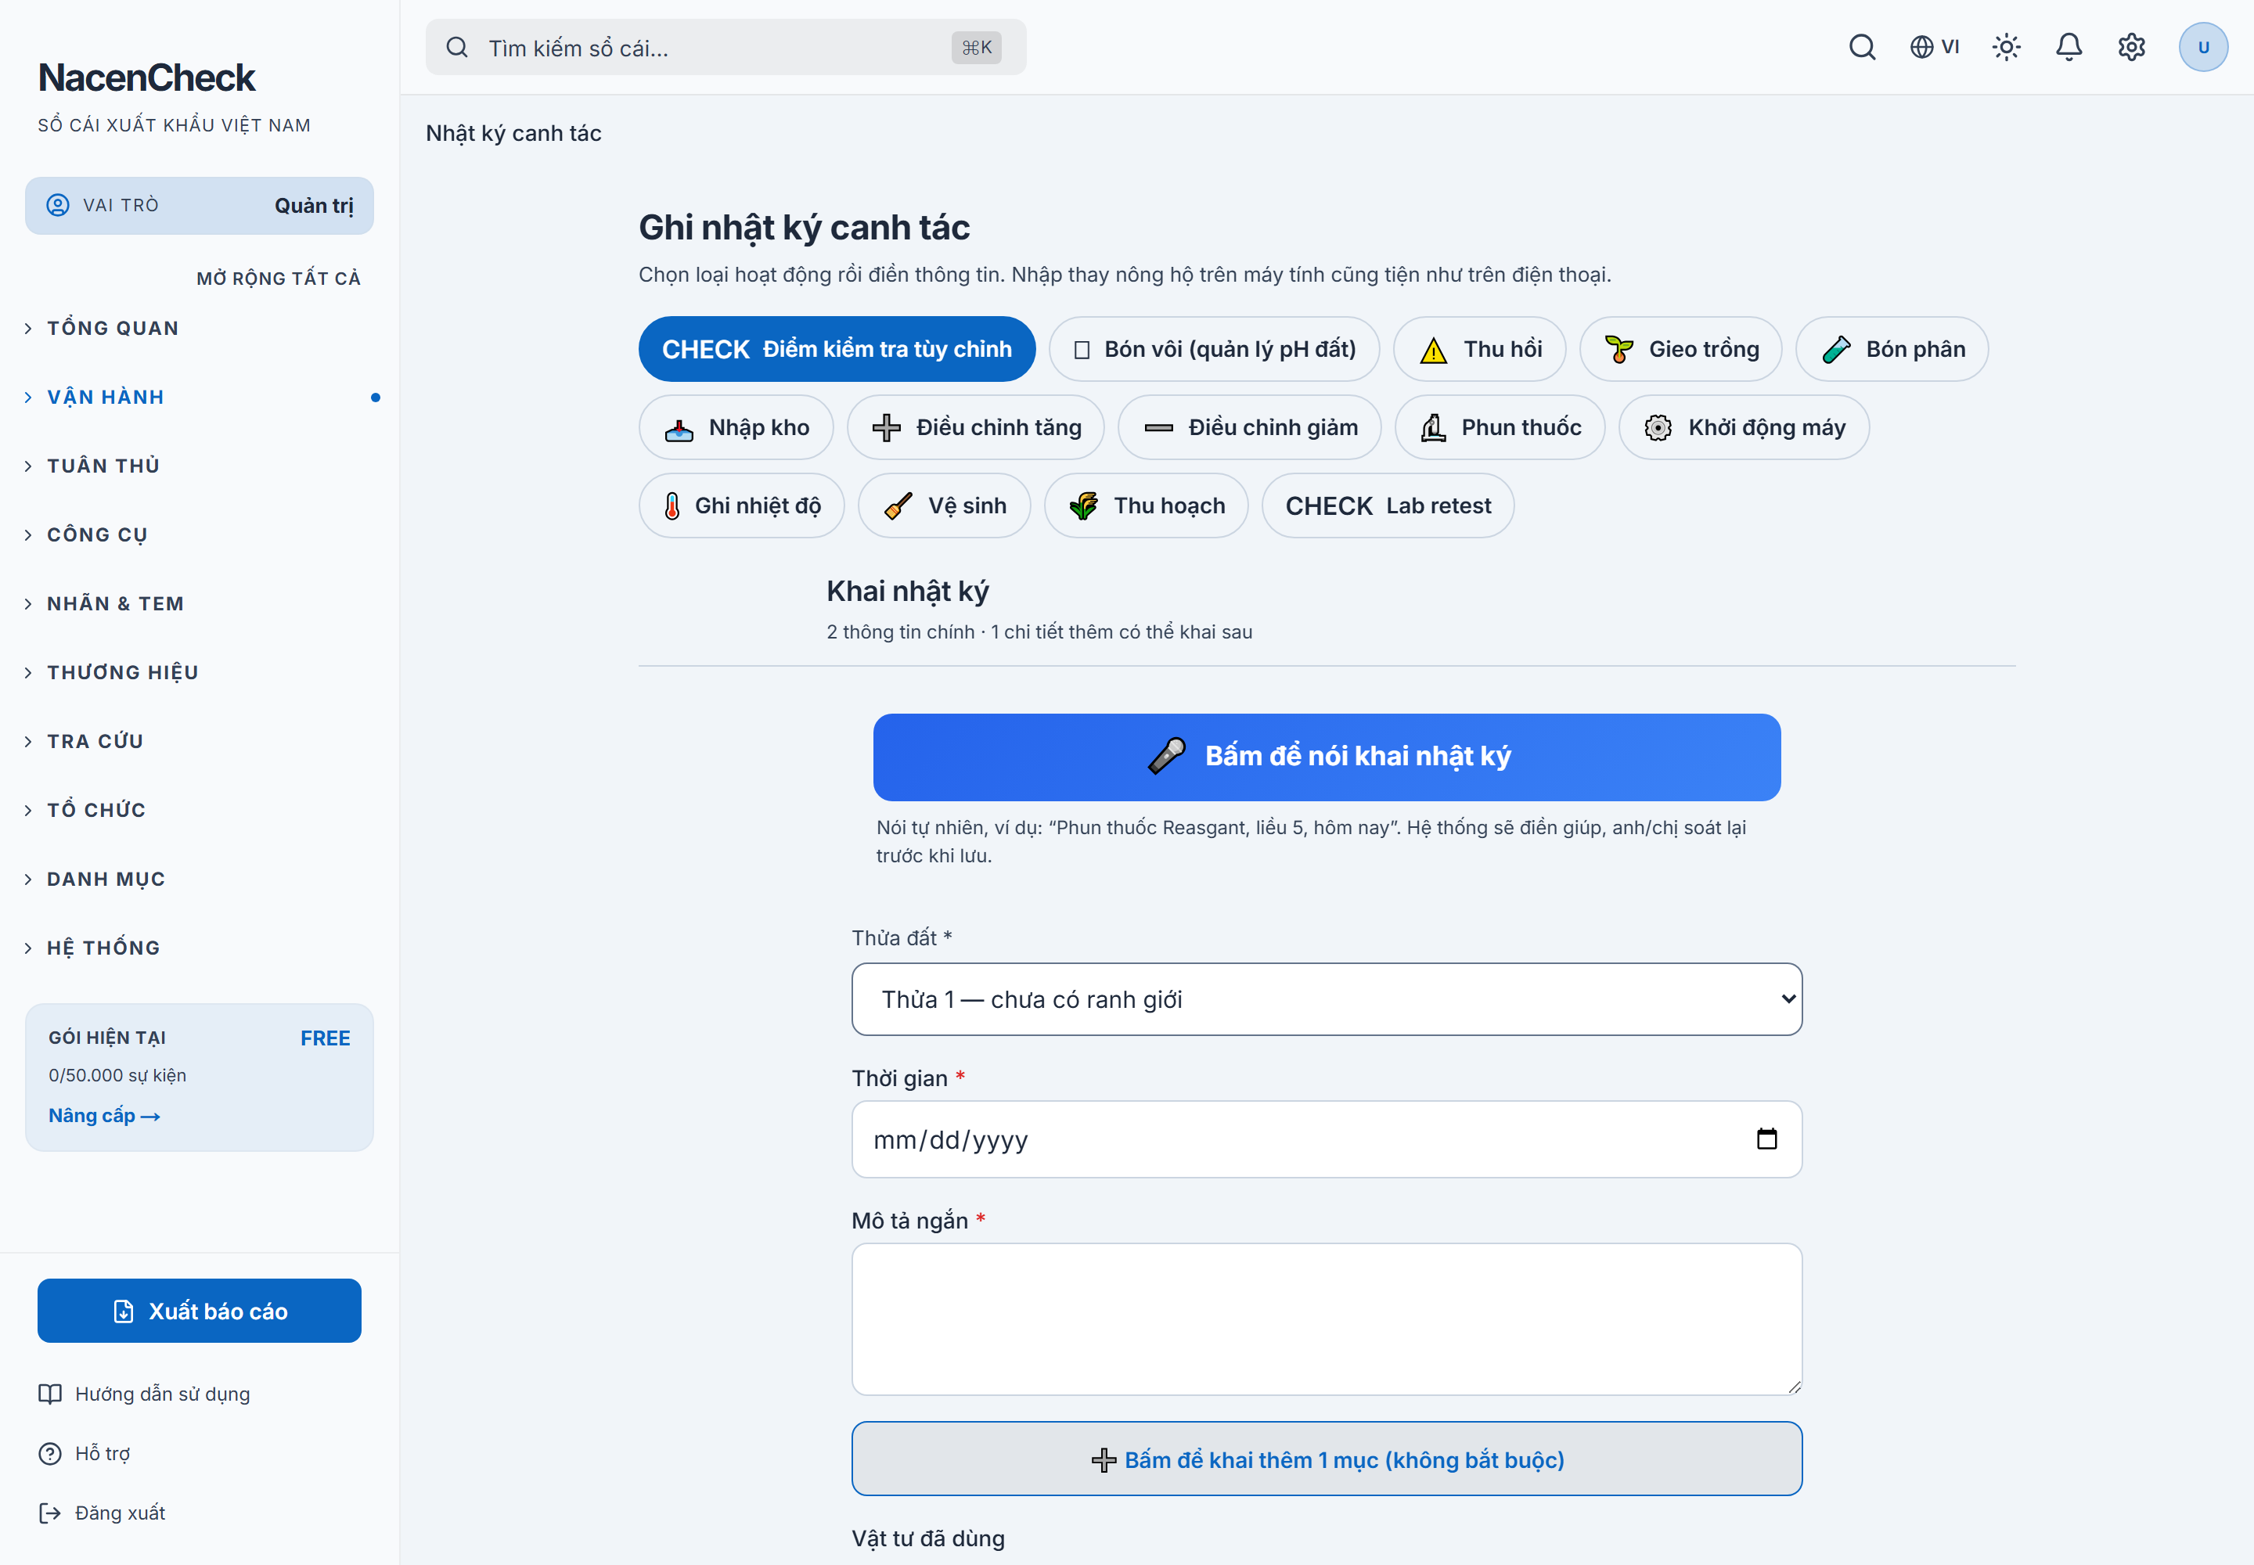Click into the Mô tả ngắn textarea
Screen dimensions: 2254x1565
(x=1326, y=1319)
